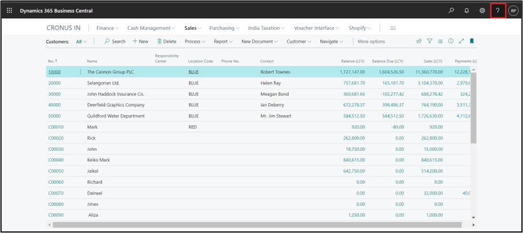Viewport: 523px width, 233px height.
Task: Expand the Sales menu
Action: point(193,28)
